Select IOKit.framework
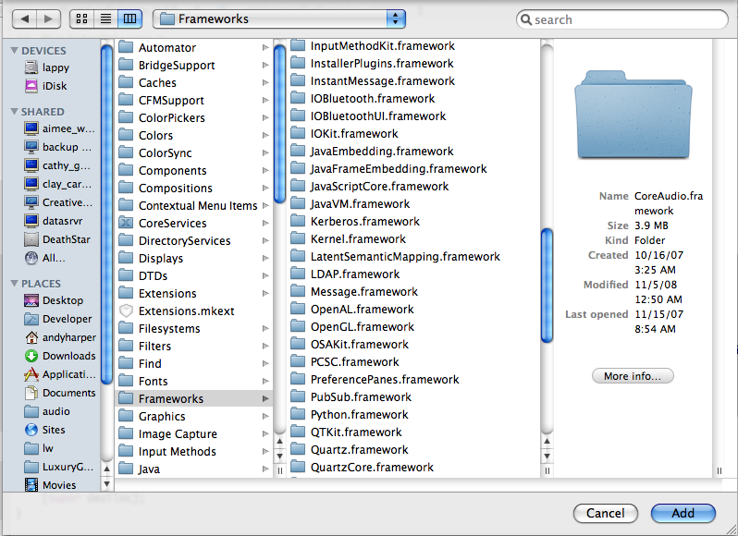This screenshot has height=536, width=738. pos(413,133)
